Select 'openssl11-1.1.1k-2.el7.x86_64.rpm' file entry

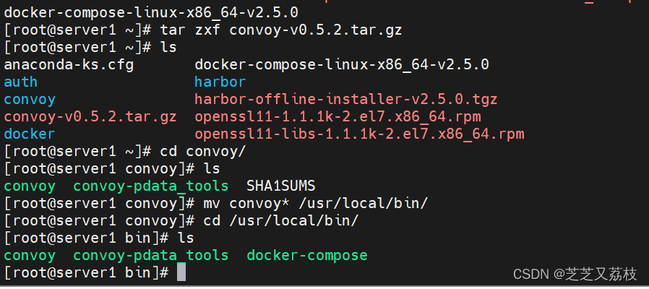(338, 117)
